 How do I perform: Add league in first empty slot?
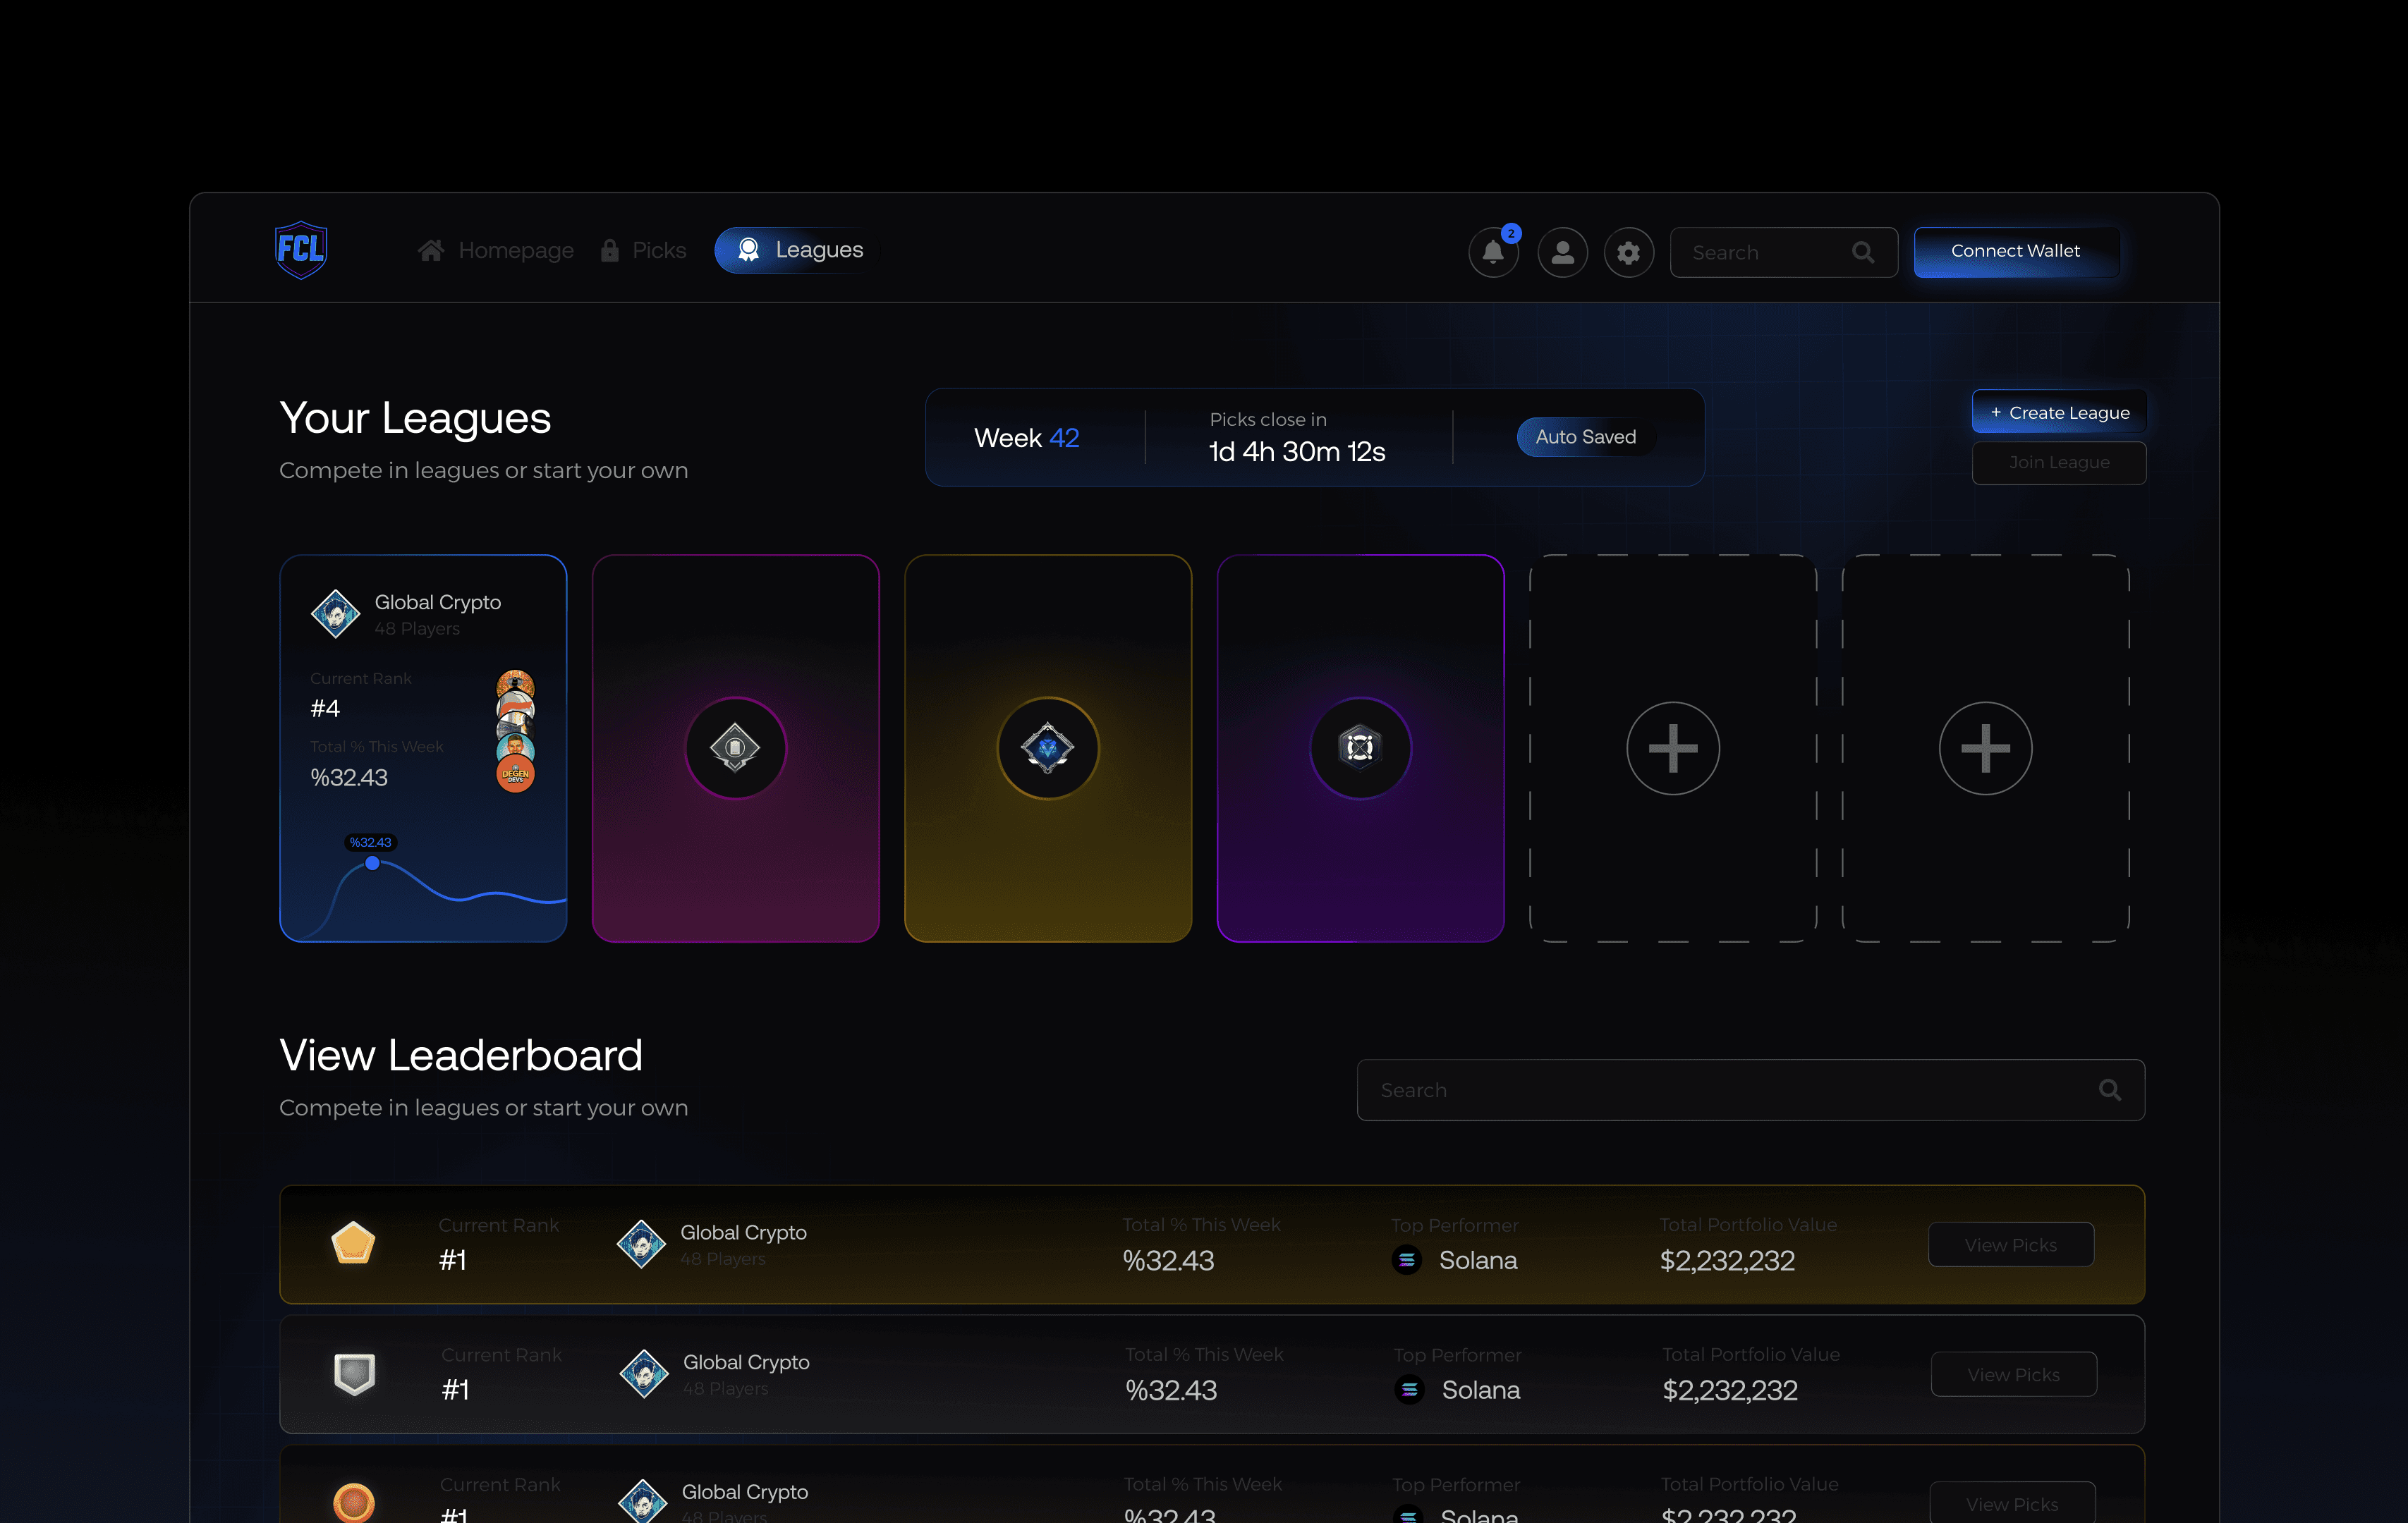point(1672,747)
